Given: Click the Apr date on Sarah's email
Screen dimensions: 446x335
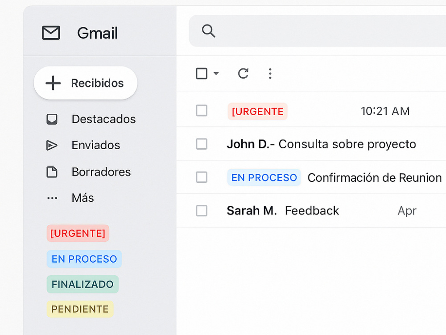Looking at the screenshot, I should 407,211.
